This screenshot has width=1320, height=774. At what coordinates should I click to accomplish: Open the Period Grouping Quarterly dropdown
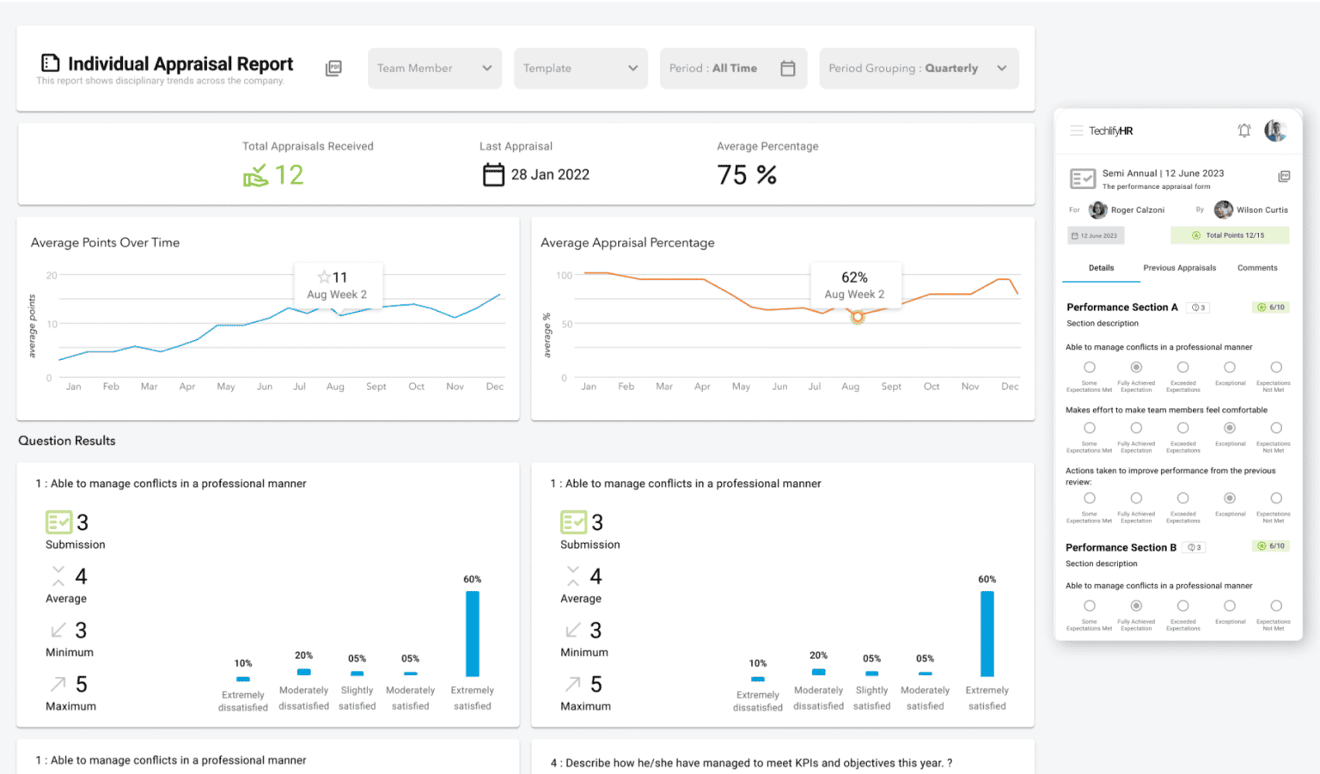[x=918, y=68]
